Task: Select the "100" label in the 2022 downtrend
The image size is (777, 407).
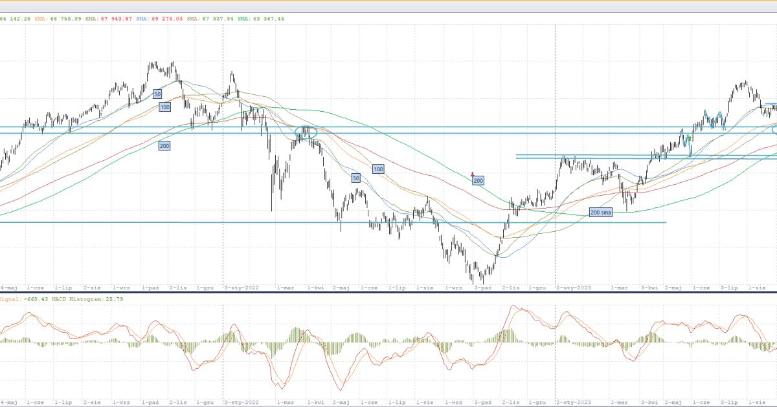Action: 378,169
